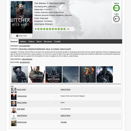Screen dimensions: 131x131
Task: Open game director Adam Badowski's page
Action: click(27, 59)
